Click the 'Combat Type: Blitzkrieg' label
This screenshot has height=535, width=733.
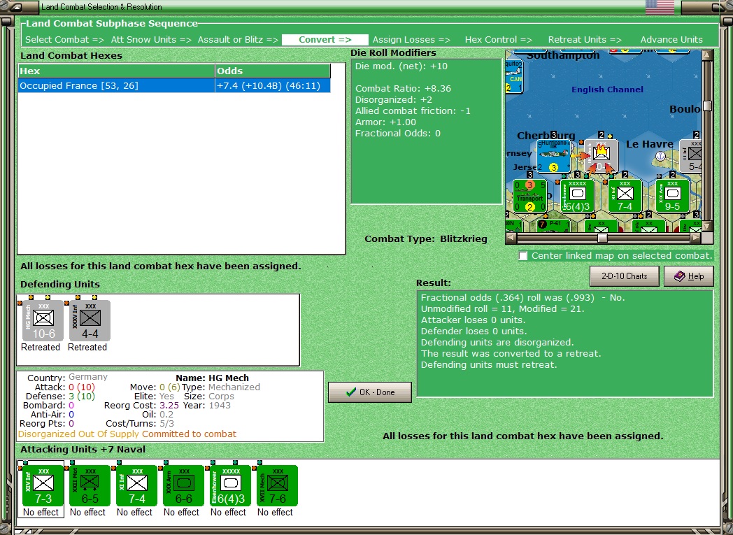coord(426,238)
